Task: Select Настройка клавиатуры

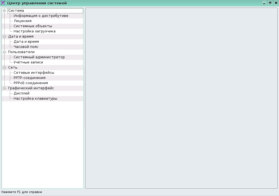Action: click(35, 99)
